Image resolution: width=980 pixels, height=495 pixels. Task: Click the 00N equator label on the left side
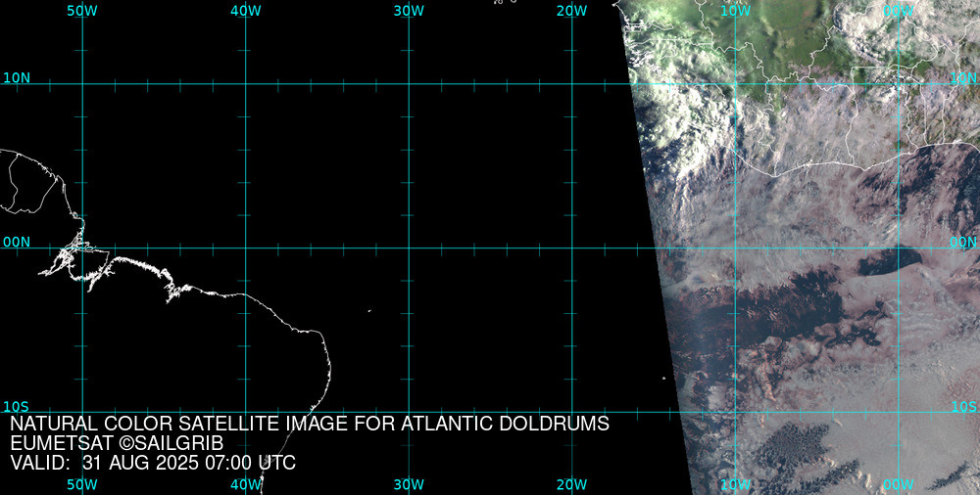pos(17,243)
